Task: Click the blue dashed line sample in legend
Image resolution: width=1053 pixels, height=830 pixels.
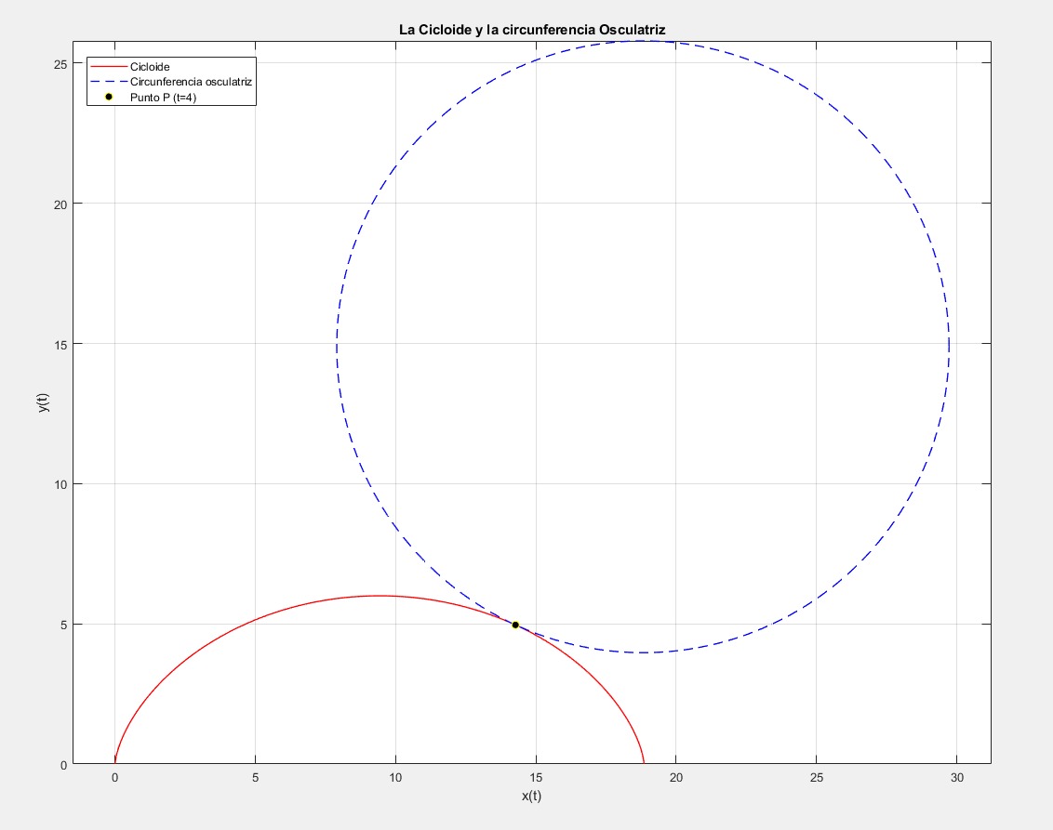Action: [x=109, y=82]
